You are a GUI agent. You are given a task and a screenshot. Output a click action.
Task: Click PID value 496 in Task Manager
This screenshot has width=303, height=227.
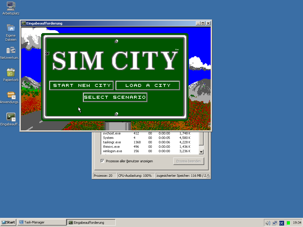pyautogui.click(x=136, y=147)
